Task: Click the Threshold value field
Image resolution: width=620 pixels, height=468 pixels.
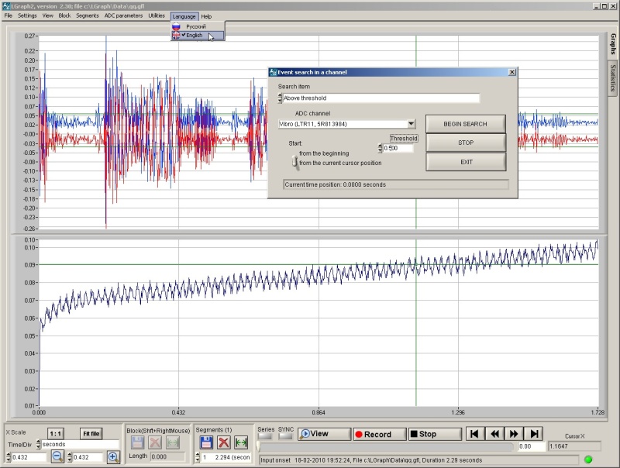Action: coord(398,148)
